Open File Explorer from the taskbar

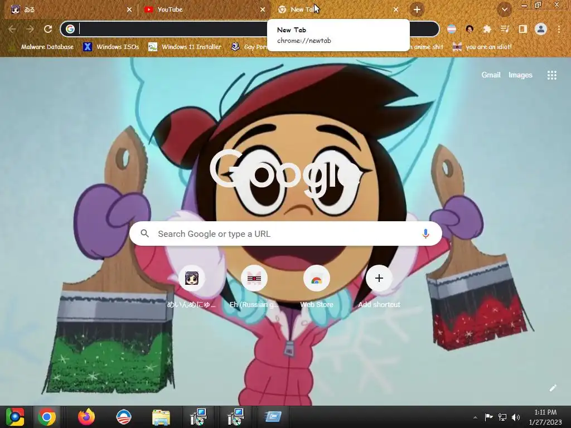click(161, 417)
